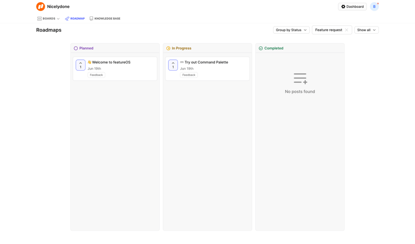Click Feedback tag on Command Palette card
Screen dimensions: 415x244
189,75
